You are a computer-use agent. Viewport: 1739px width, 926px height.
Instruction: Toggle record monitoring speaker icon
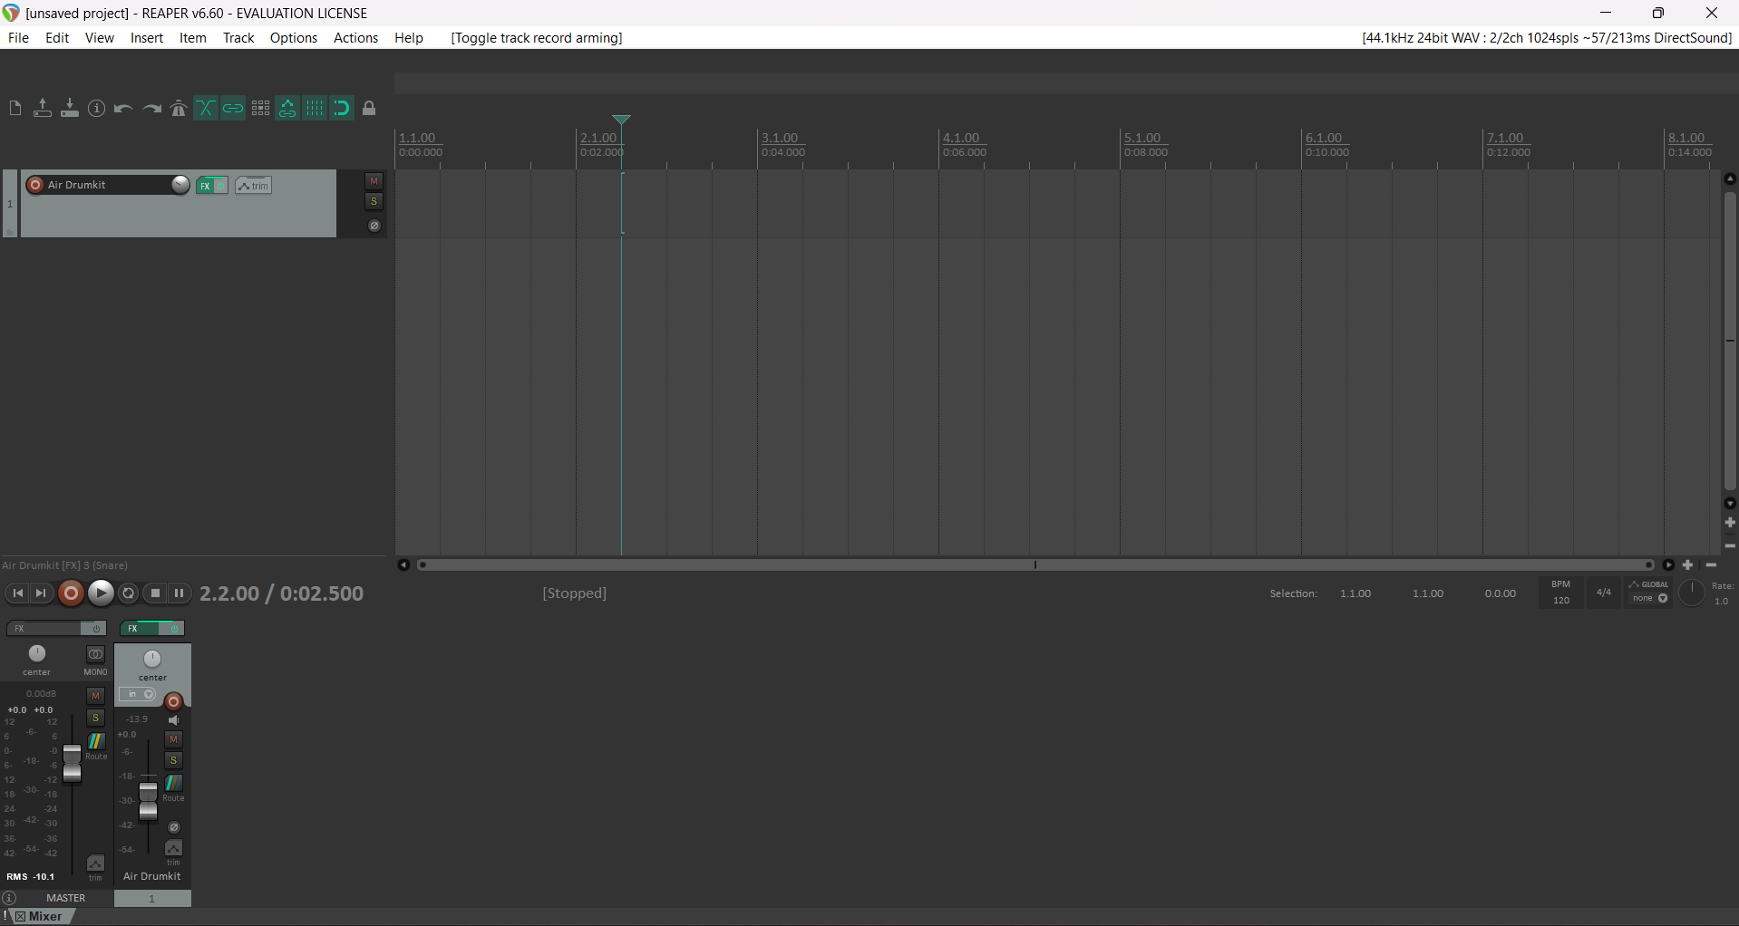[174, 720]
